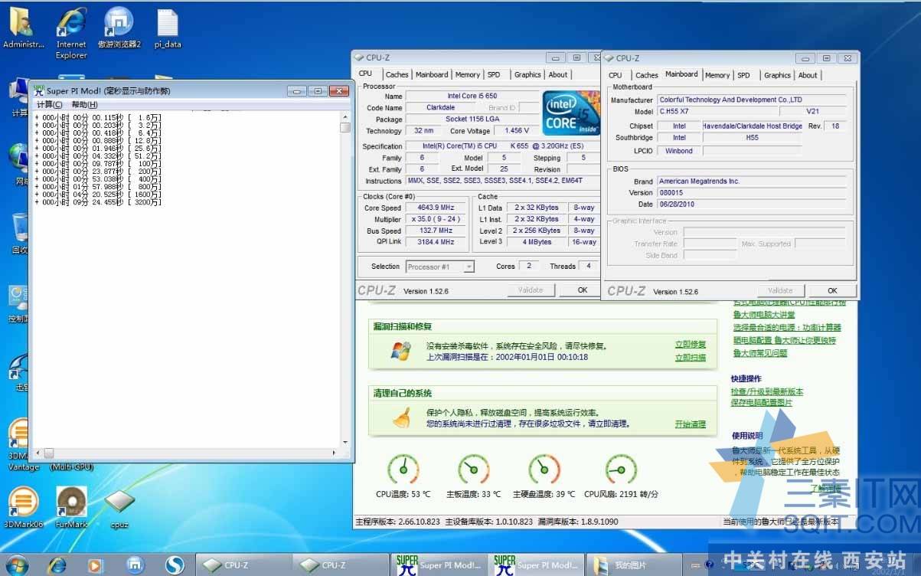Switch to first CPU-Z taskbar window

click(243, 565)
